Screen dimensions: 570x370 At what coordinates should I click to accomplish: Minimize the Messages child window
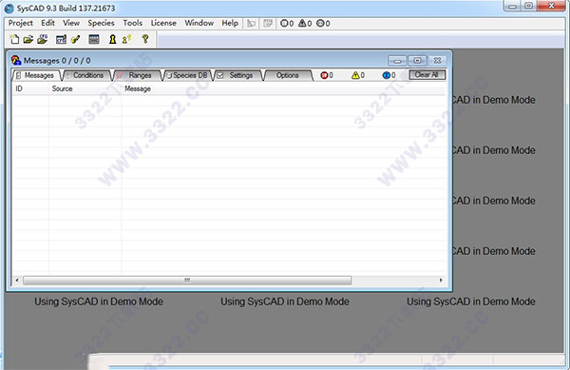click(397, 60)
